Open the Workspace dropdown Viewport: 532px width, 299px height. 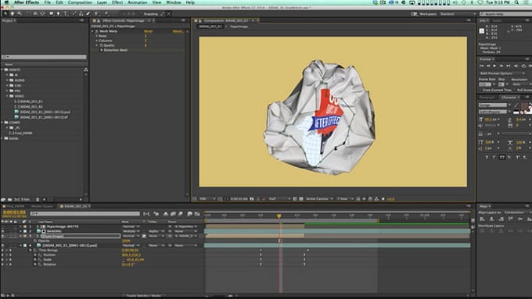coord(458,14)
